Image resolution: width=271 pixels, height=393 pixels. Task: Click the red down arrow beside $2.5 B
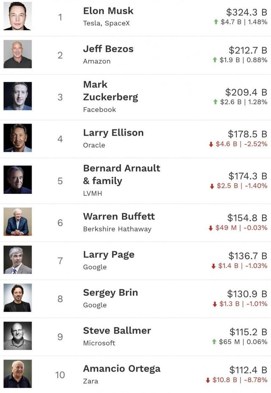click(x=212, y=186)
